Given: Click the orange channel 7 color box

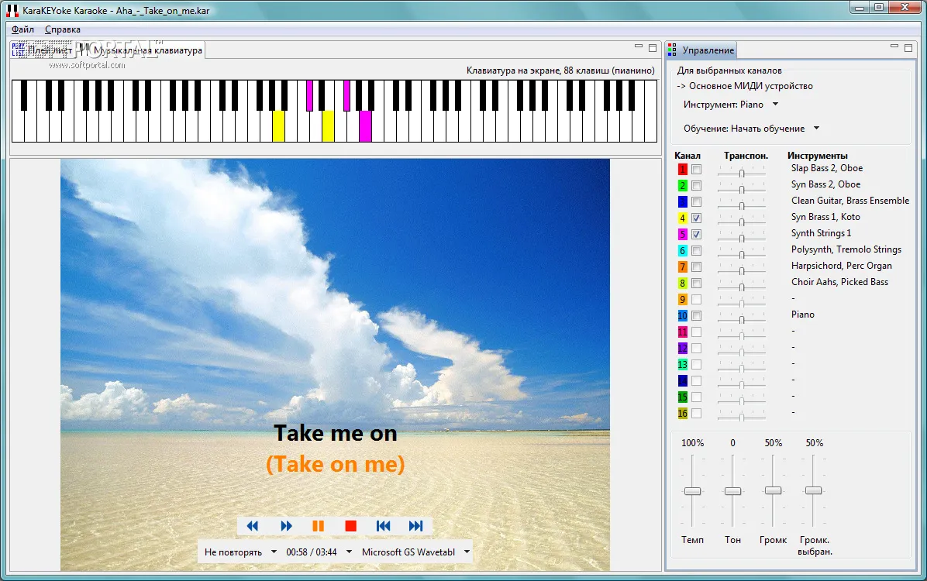Looking at the screenshot, I should click(x=682, y=267).
